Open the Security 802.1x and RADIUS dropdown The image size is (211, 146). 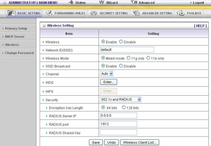pos(121,99)
